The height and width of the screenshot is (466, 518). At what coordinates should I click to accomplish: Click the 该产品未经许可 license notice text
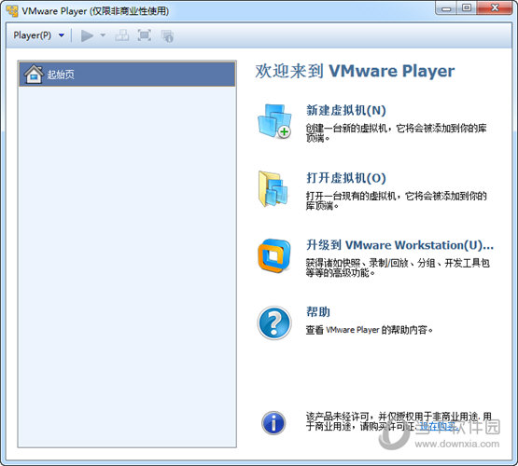(x=399, y=421)
